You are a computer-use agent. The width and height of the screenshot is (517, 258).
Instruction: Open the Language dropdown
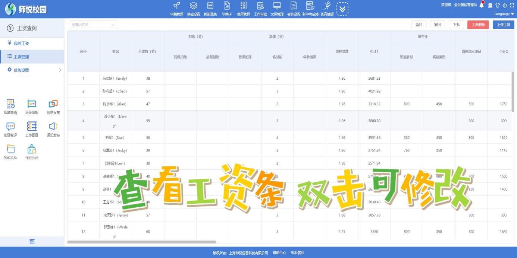(504, 14)
